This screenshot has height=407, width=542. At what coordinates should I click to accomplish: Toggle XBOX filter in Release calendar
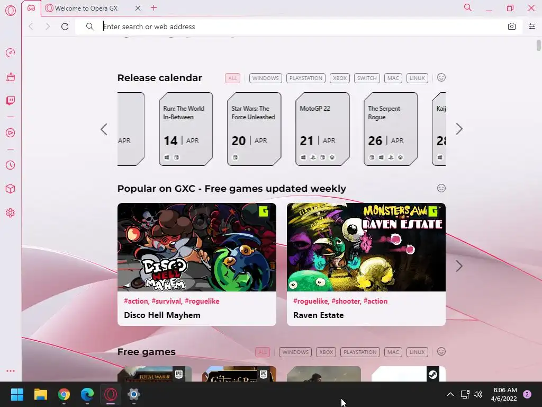pyautogui.click(x=340, y=78)
